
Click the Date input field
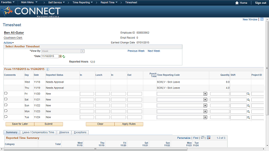pos(50,56)
